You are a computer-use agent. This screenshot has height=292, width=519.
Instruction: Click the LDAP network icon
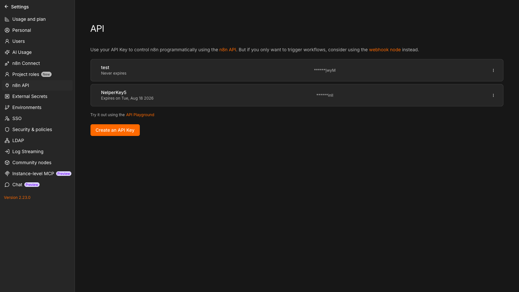click(7, 140)
